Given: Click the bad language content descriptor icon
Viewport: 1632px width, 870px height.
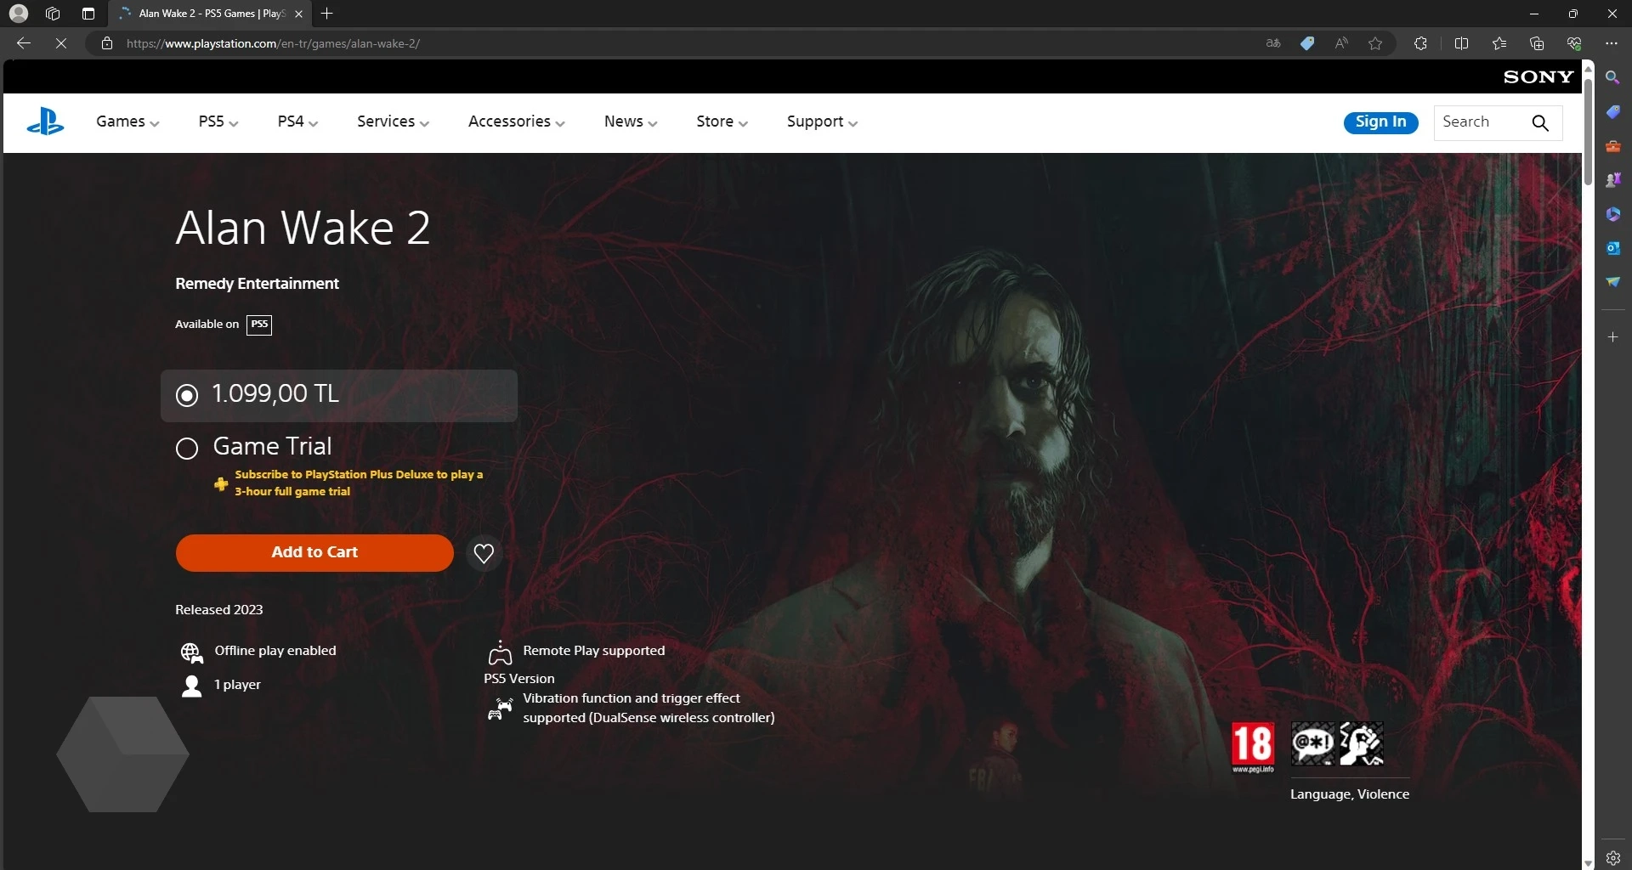Looking at the screenshot, I should click(1313, 743).
